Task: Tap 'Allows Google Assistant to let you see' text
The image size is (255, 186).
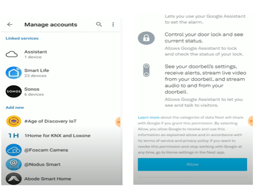Action: coord(204,102)
